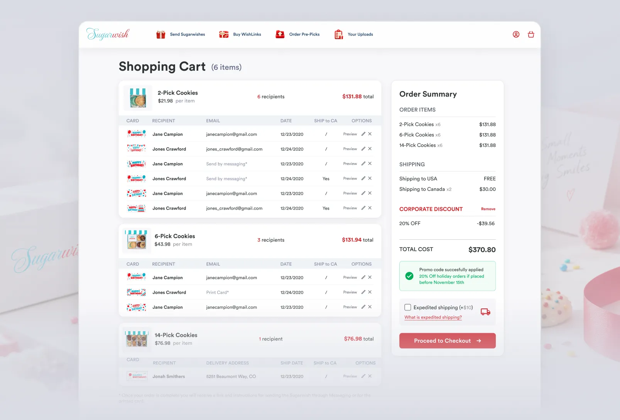This screenshot has height=420, width=620.
Task: Edit Jones Crawford's Send by messaging row
Action: [363, 178]
